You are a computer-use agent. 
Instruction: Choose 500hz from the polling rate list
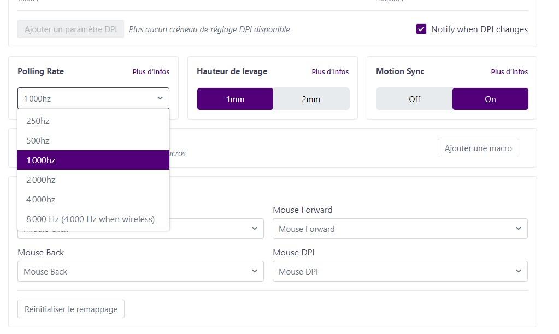point(93,141)
